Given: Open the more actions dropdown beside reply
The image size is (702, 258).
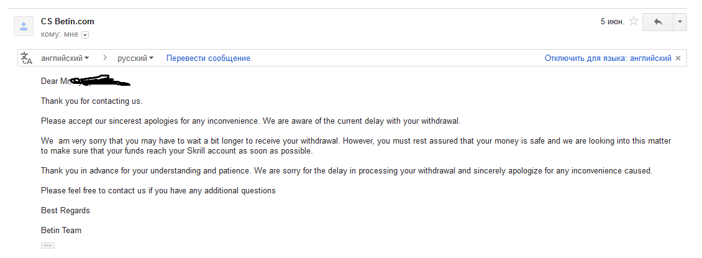Looking at the screenshot, I should [x=680, y=22].
